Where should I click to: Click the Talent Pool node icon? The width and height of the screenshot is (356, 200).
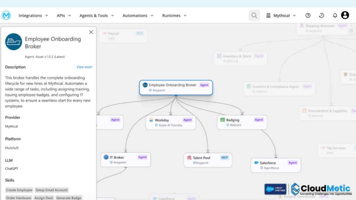189,158
